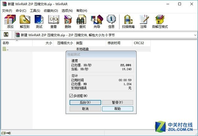Click the 1,204 MB processed value
Image resolution: width=198 pixels, height=136 pixels.
(x=127, y=84)
